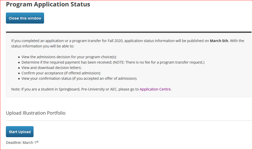Click the bold March 5th date
This screenshot has height=150, width=253.
(x=219, y=41)
